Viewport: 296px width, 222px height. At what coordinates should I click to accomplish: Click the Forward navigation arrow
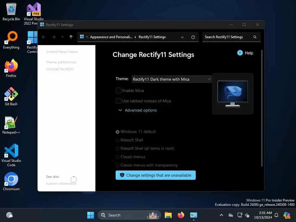click(x=54, y=37)
